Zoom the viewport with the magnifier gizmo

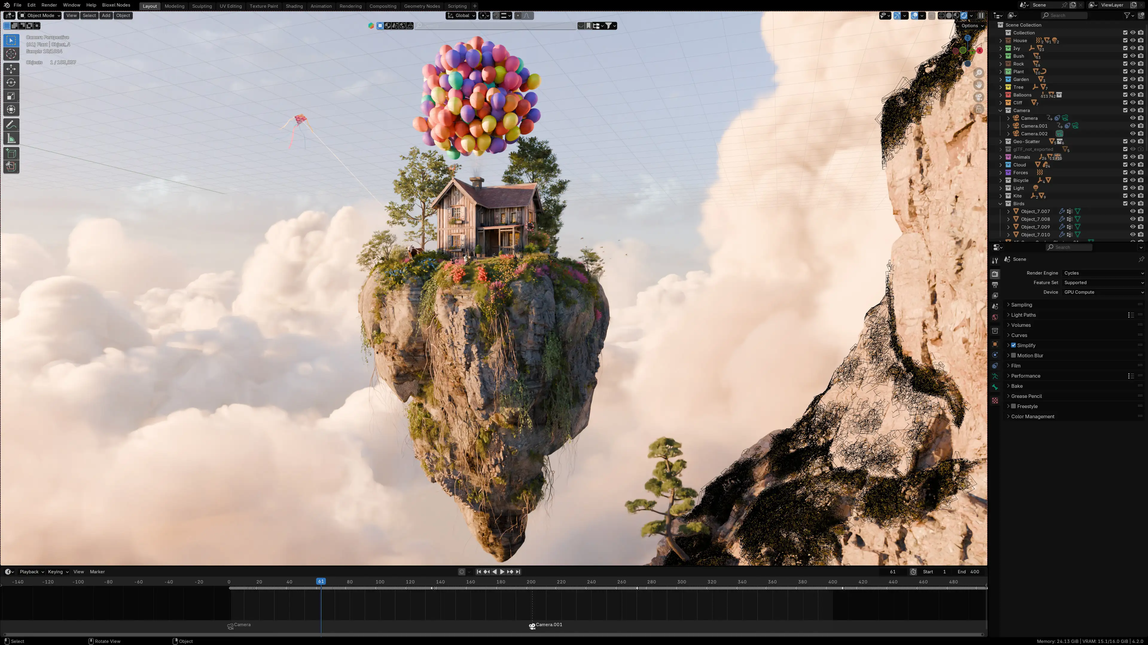click(x=979, y=73)
